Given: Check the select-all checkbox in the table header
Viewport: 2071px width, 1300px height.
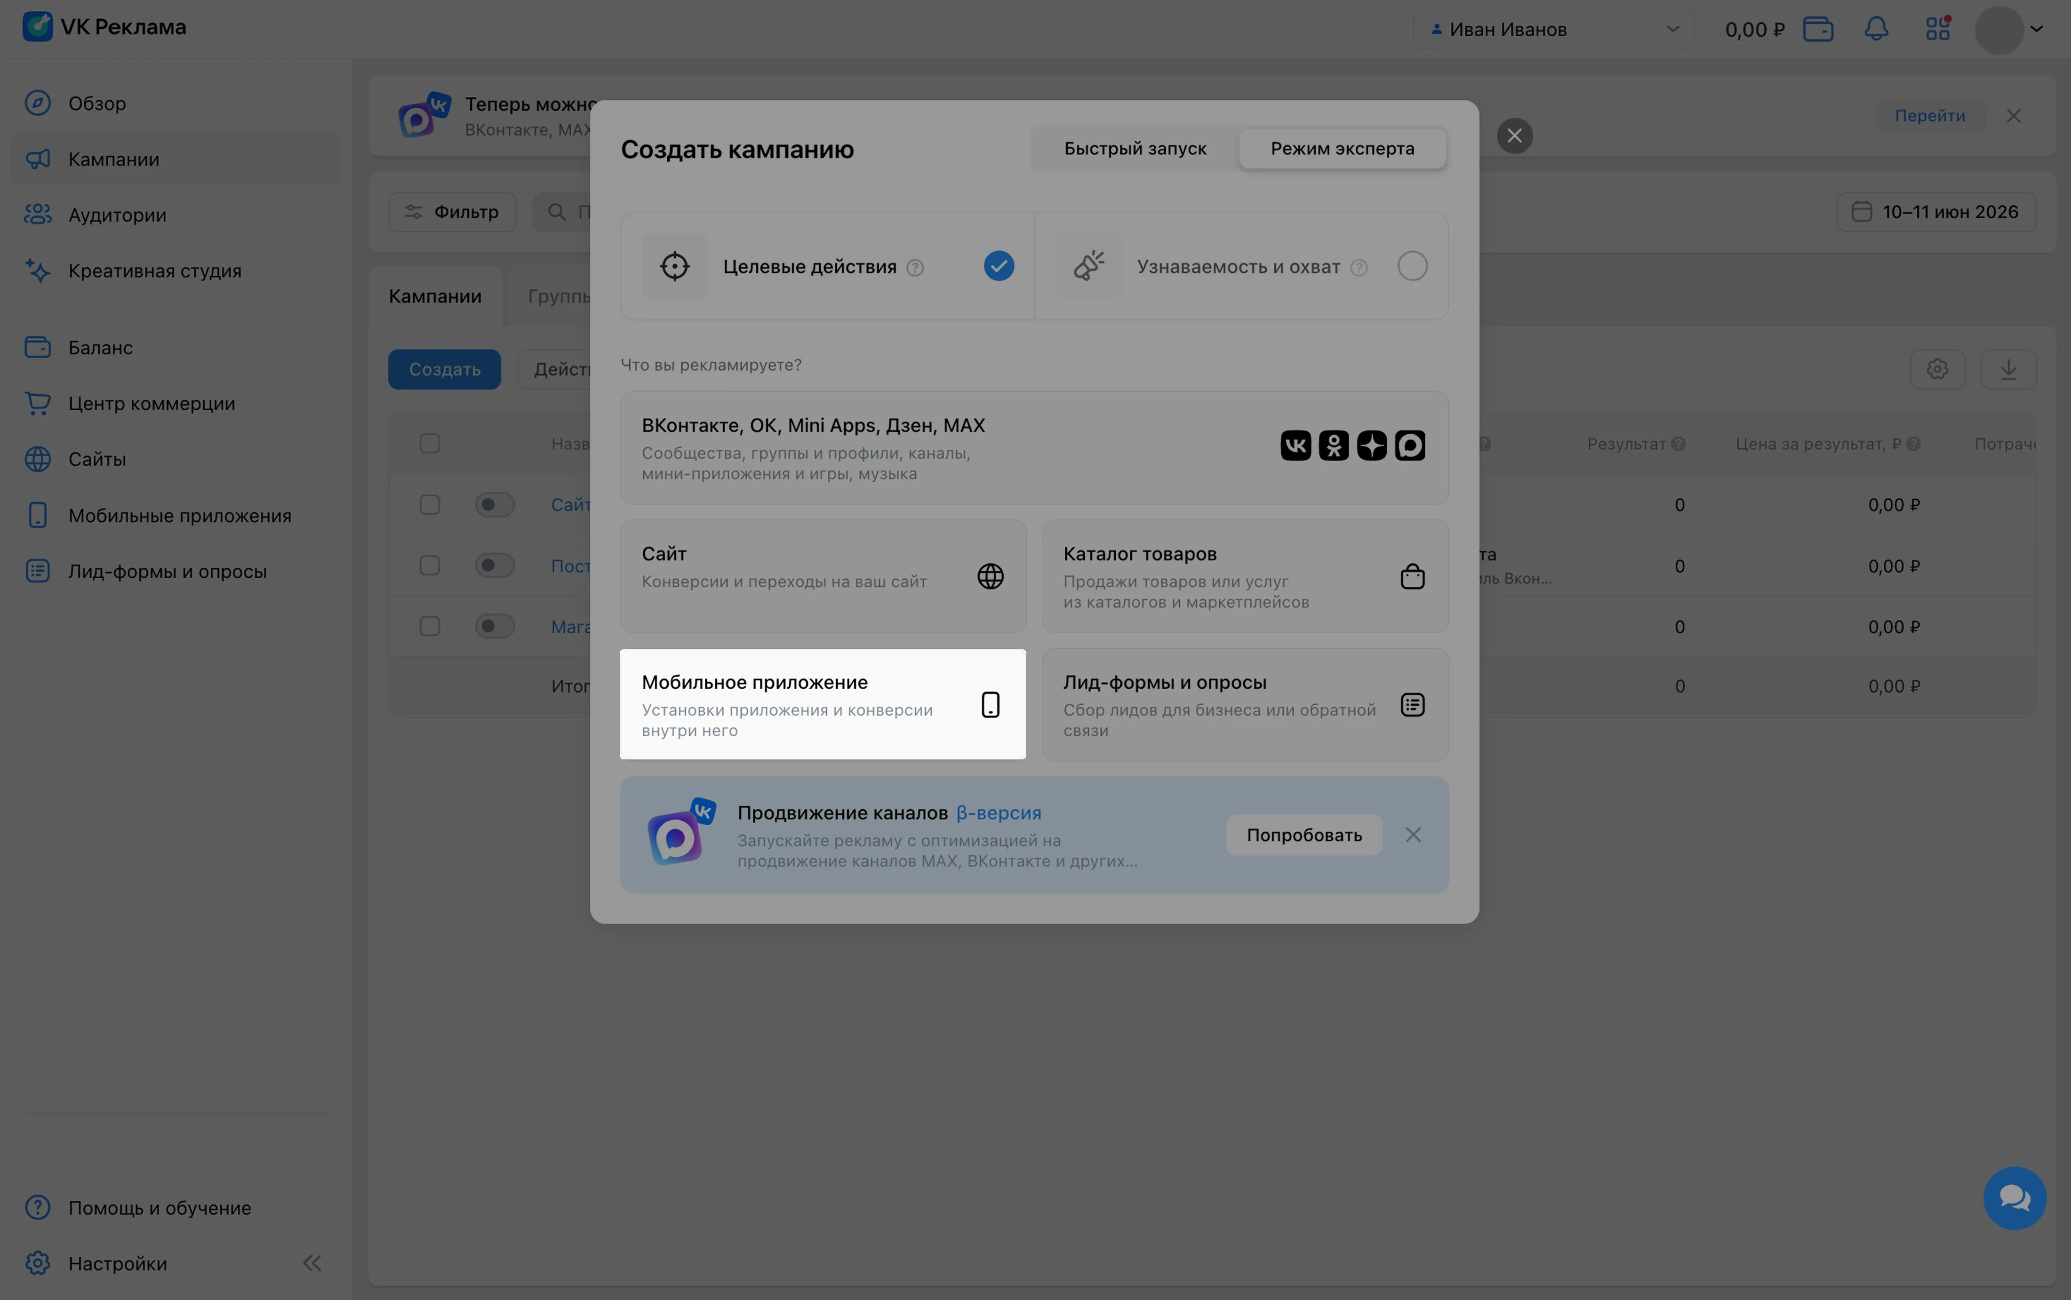Looking at the screenshot, I should [430, 444].
